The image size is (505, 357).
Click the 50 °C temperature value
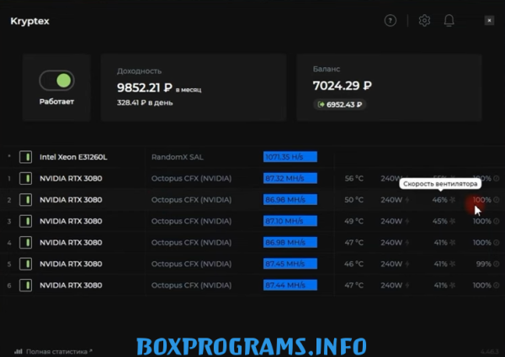tap(354, 200)
